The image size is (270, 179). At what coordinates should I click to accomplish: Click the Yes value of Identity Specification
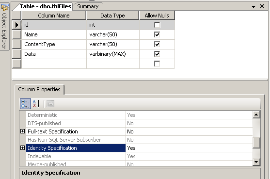click(x=189, y=148)
